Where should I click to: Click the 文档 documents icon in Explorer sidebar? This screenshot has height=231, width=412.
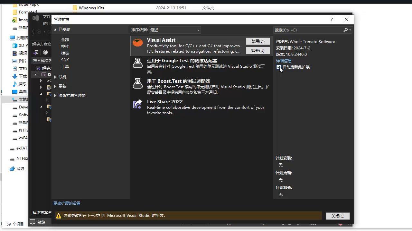[14, 68]
